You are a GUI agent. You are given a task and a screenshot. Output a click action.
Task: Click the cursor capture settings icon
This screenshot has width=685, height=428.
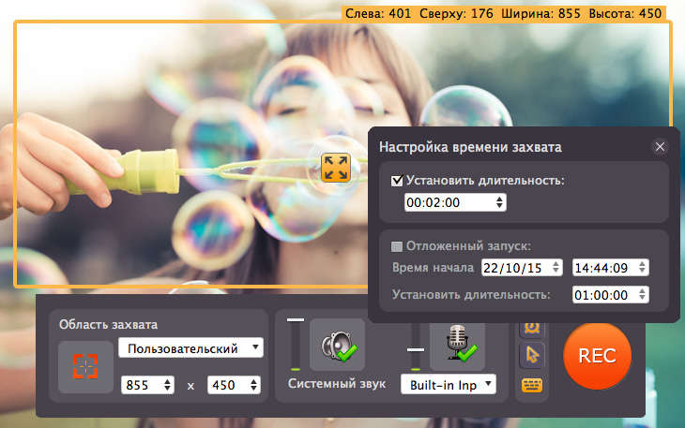coord(532,354)
